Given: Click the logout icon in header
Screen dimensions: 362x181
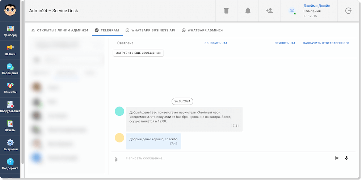Looking at the screenshot, I should point(348,11).
